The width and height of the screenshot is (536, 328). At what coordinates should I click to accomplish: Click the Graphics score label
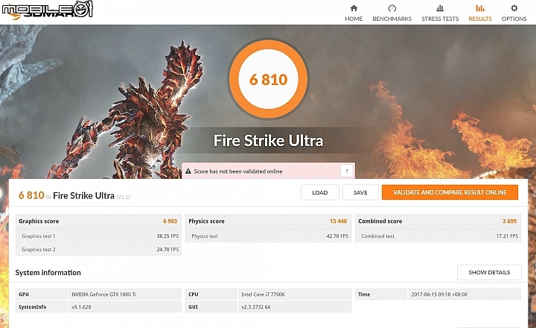click(39, 221)
